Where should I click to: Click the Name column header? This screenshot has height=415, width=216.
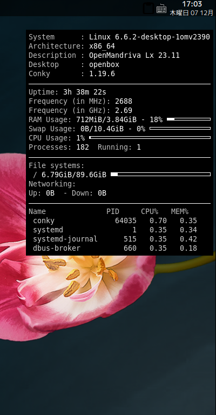(x=37, y=211)
